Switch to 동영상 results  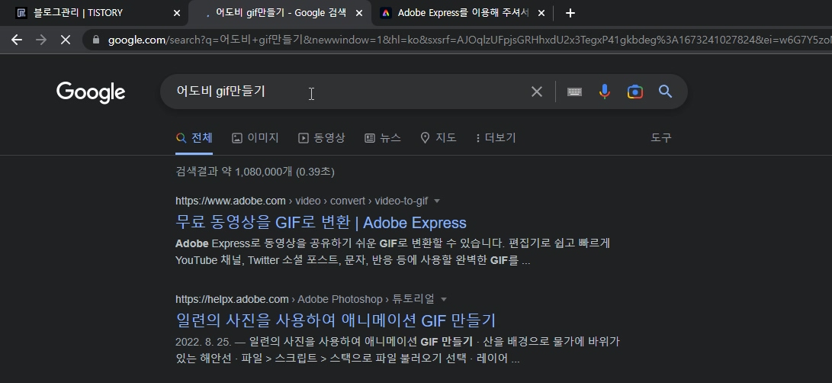[322, 138]
